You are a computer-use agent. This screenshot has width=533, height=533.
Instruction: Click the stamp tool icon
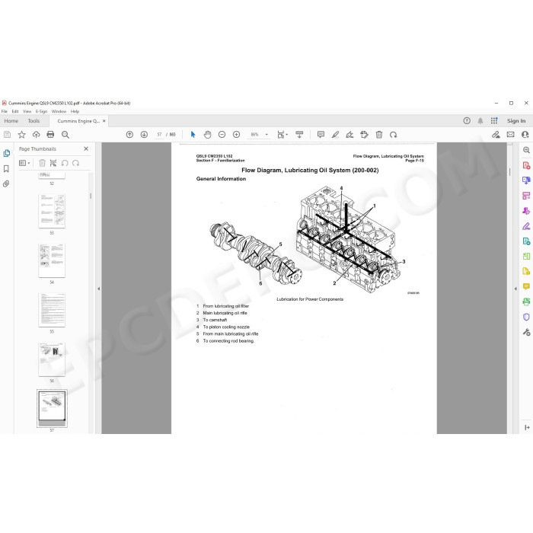[365, 135]
